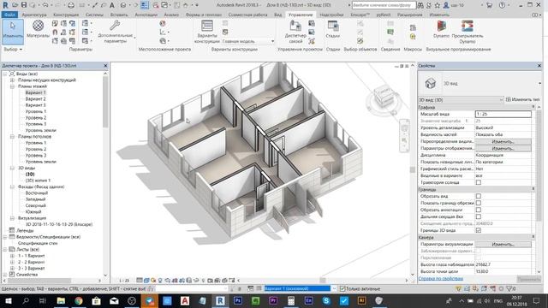This screenshot has width=548, height=308.
Task: Collapse the Планы потолков tree node
Action: [x=12, y=137]
